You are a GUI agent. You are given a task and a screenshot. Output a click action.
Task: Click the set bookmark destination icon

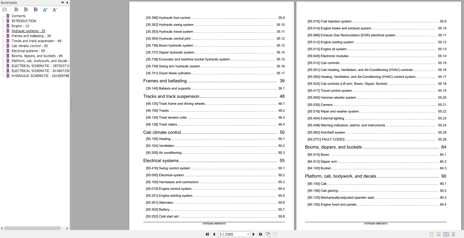36,10
